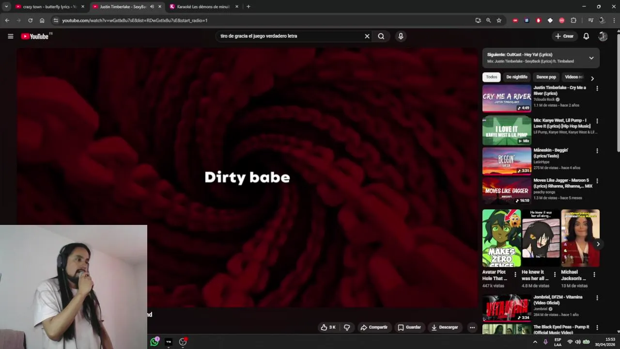Open He knew it was her short
This screenshot has height=349, width=620.
541,238
